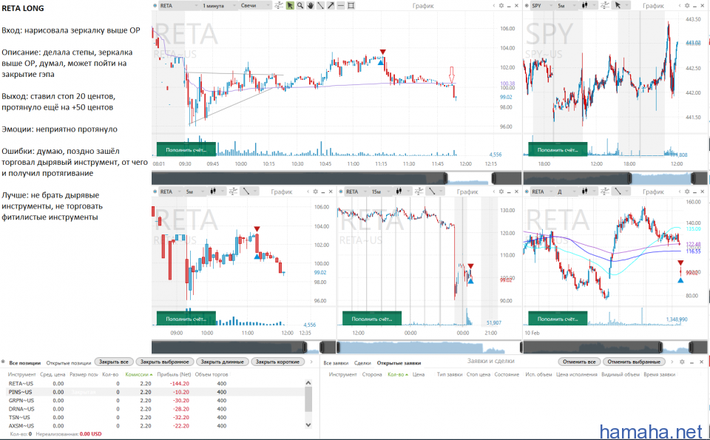Open settings gear of SPY chart panel

click(687, 5)
